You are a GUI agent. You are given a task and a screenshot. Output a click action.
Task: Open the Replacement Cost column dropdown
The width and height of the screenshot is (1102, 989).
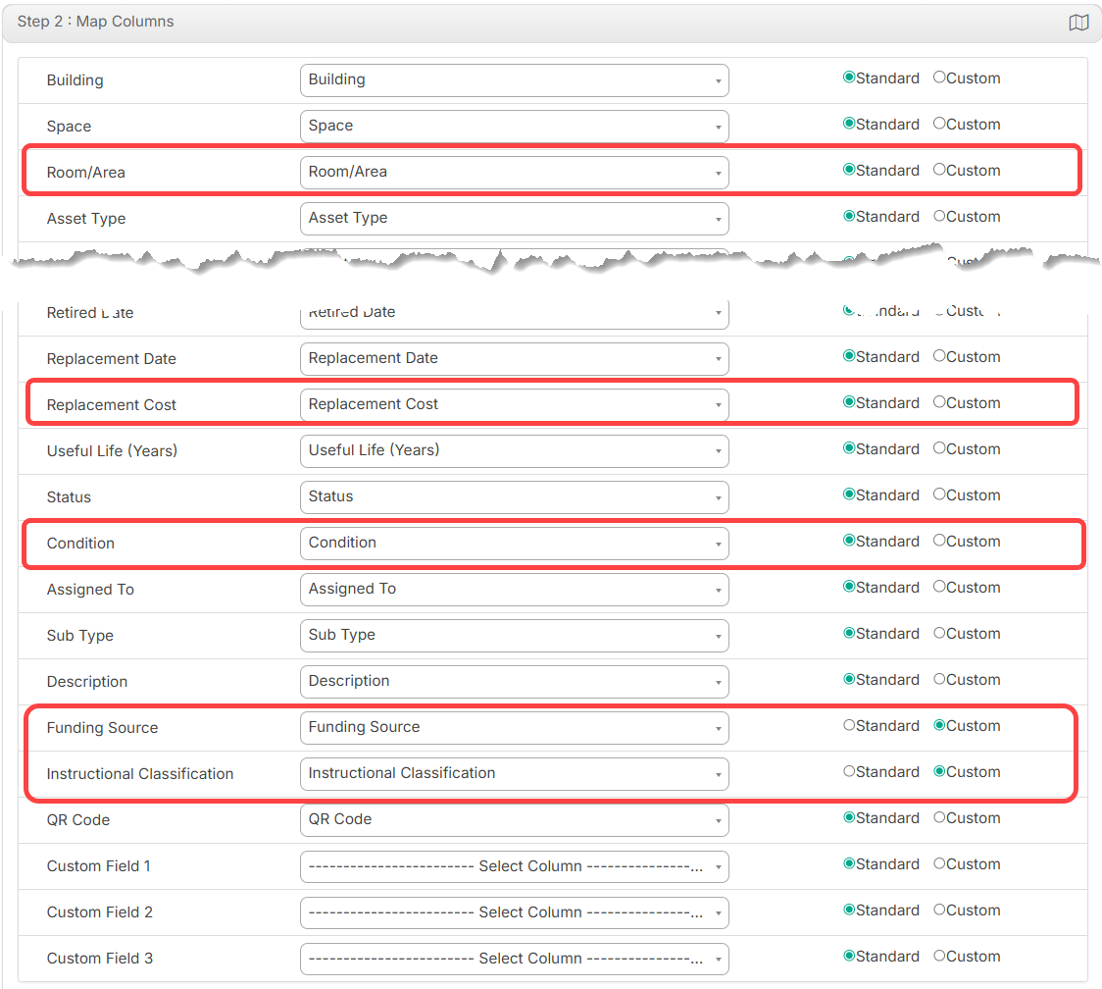tap(514, 405)
